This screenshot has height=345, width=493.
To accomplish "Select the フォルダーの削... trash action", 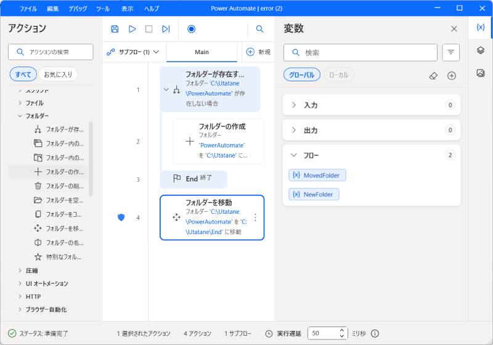I will coord(59,185).
